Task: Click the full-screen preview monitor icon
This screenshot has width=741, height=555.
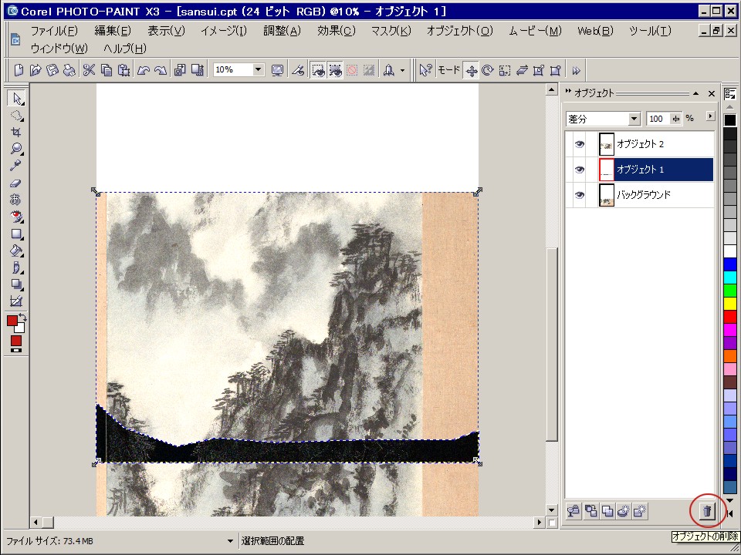Action: [277, 70]
